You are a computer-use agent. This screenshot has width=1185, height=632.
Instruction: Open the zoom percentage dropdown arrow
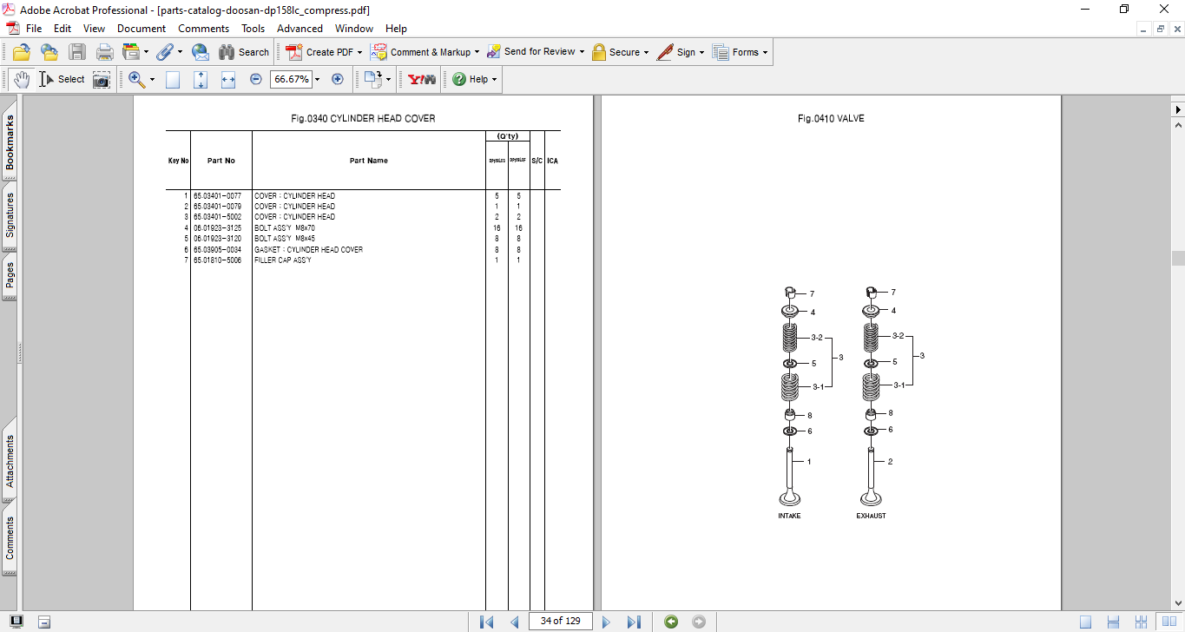317,79
